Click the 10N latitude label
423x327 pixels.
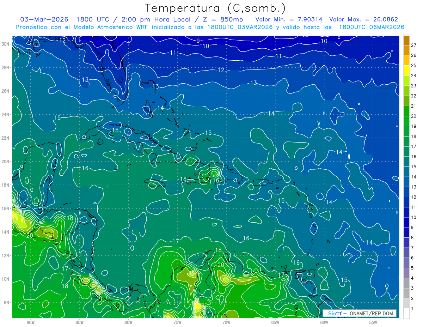click(6, 279)
